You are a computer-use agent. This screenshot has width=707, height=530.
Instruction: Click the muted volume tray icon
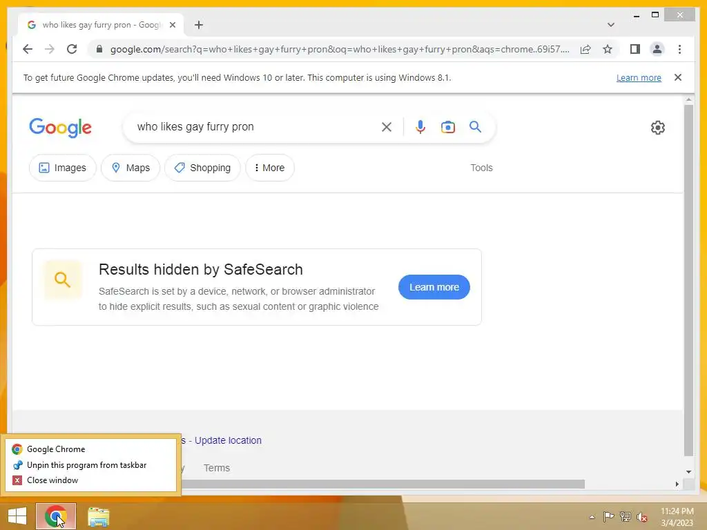pos(642,517)
